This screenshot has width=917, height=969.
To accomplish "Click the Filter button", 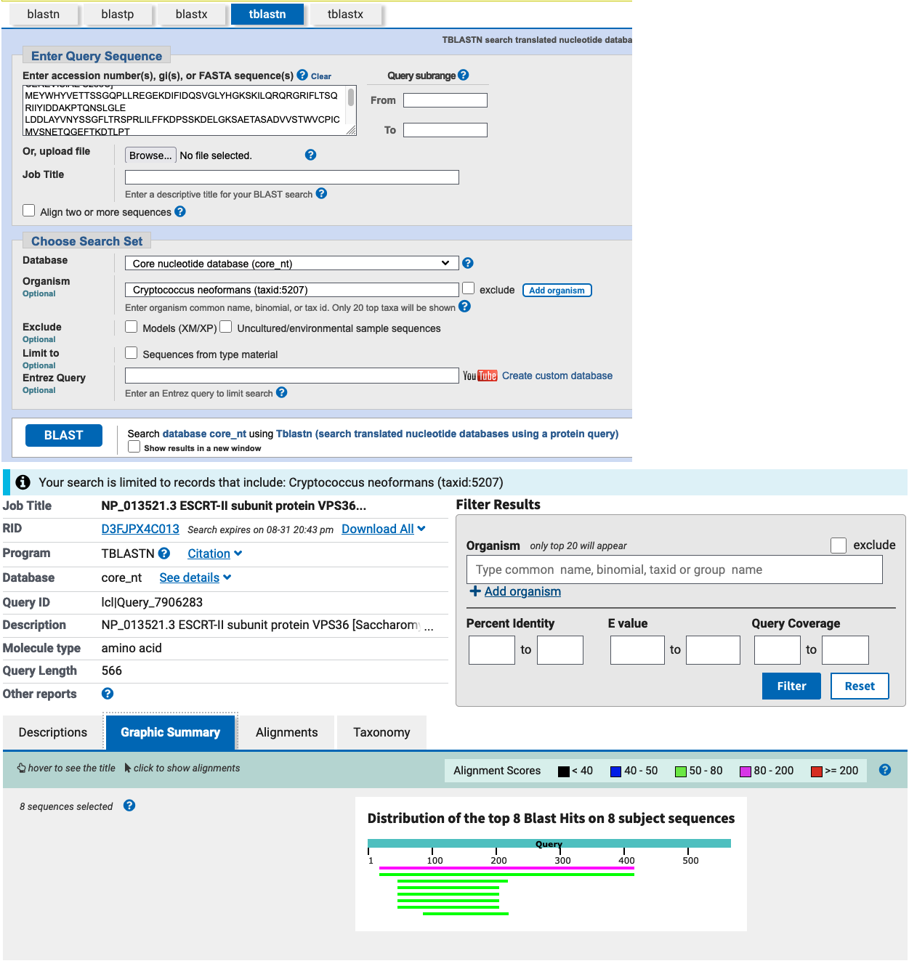I will pos(791,686).
